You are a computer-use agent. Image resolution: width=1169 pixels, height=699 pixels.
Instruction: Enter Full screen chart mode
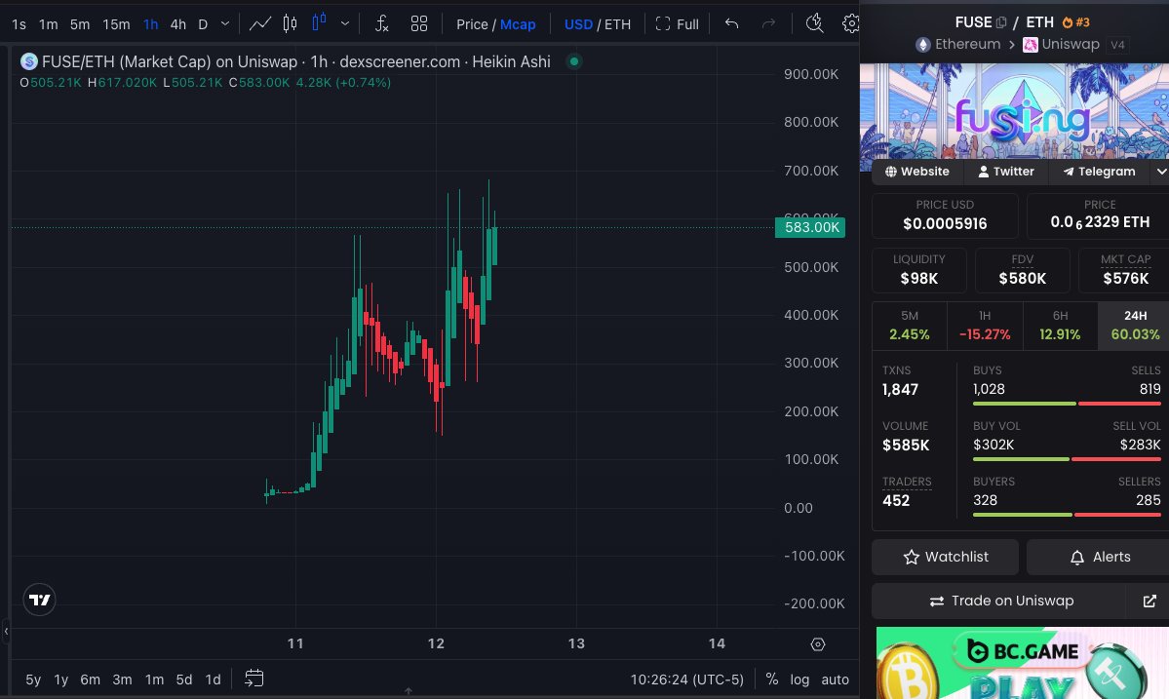[677, 24]
